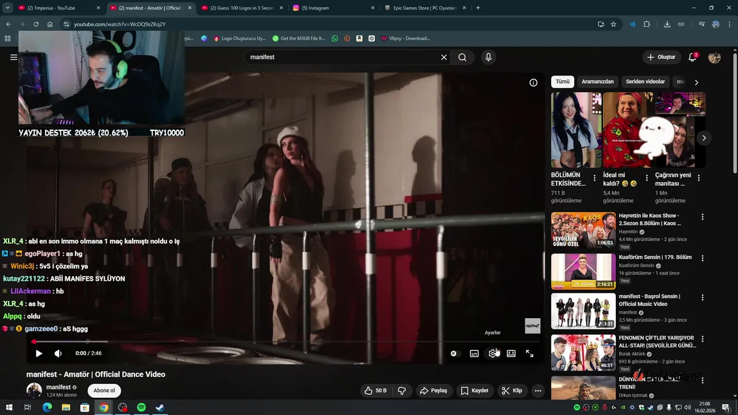The height and width of the screenshot is (415, 738).
Task: Switch to the Instagram browser tab
Action: [333, 8]
